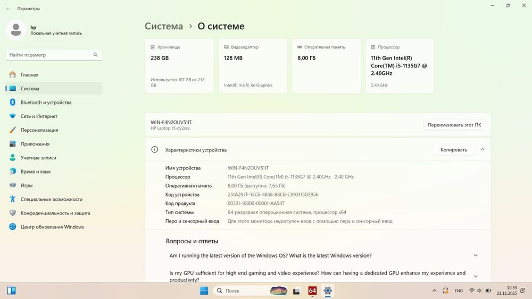Click the Система breadcrumb link
Image resolution: width=532 pixels, height=299 pixels.
(164, 27)
